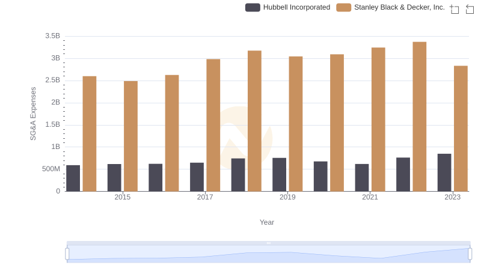Image resolution: width=481 pixels, height=277 pixels.
Task: Click Stanley Black & Decker 2016 bar
Action: 172,133
